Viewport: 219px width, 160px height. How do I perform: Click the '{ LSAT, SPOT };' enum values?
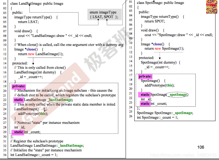(104, 17)
